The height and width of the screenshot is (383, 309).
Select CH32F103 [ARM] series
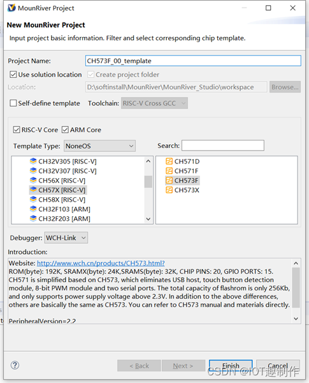click(x=64, y=209)
